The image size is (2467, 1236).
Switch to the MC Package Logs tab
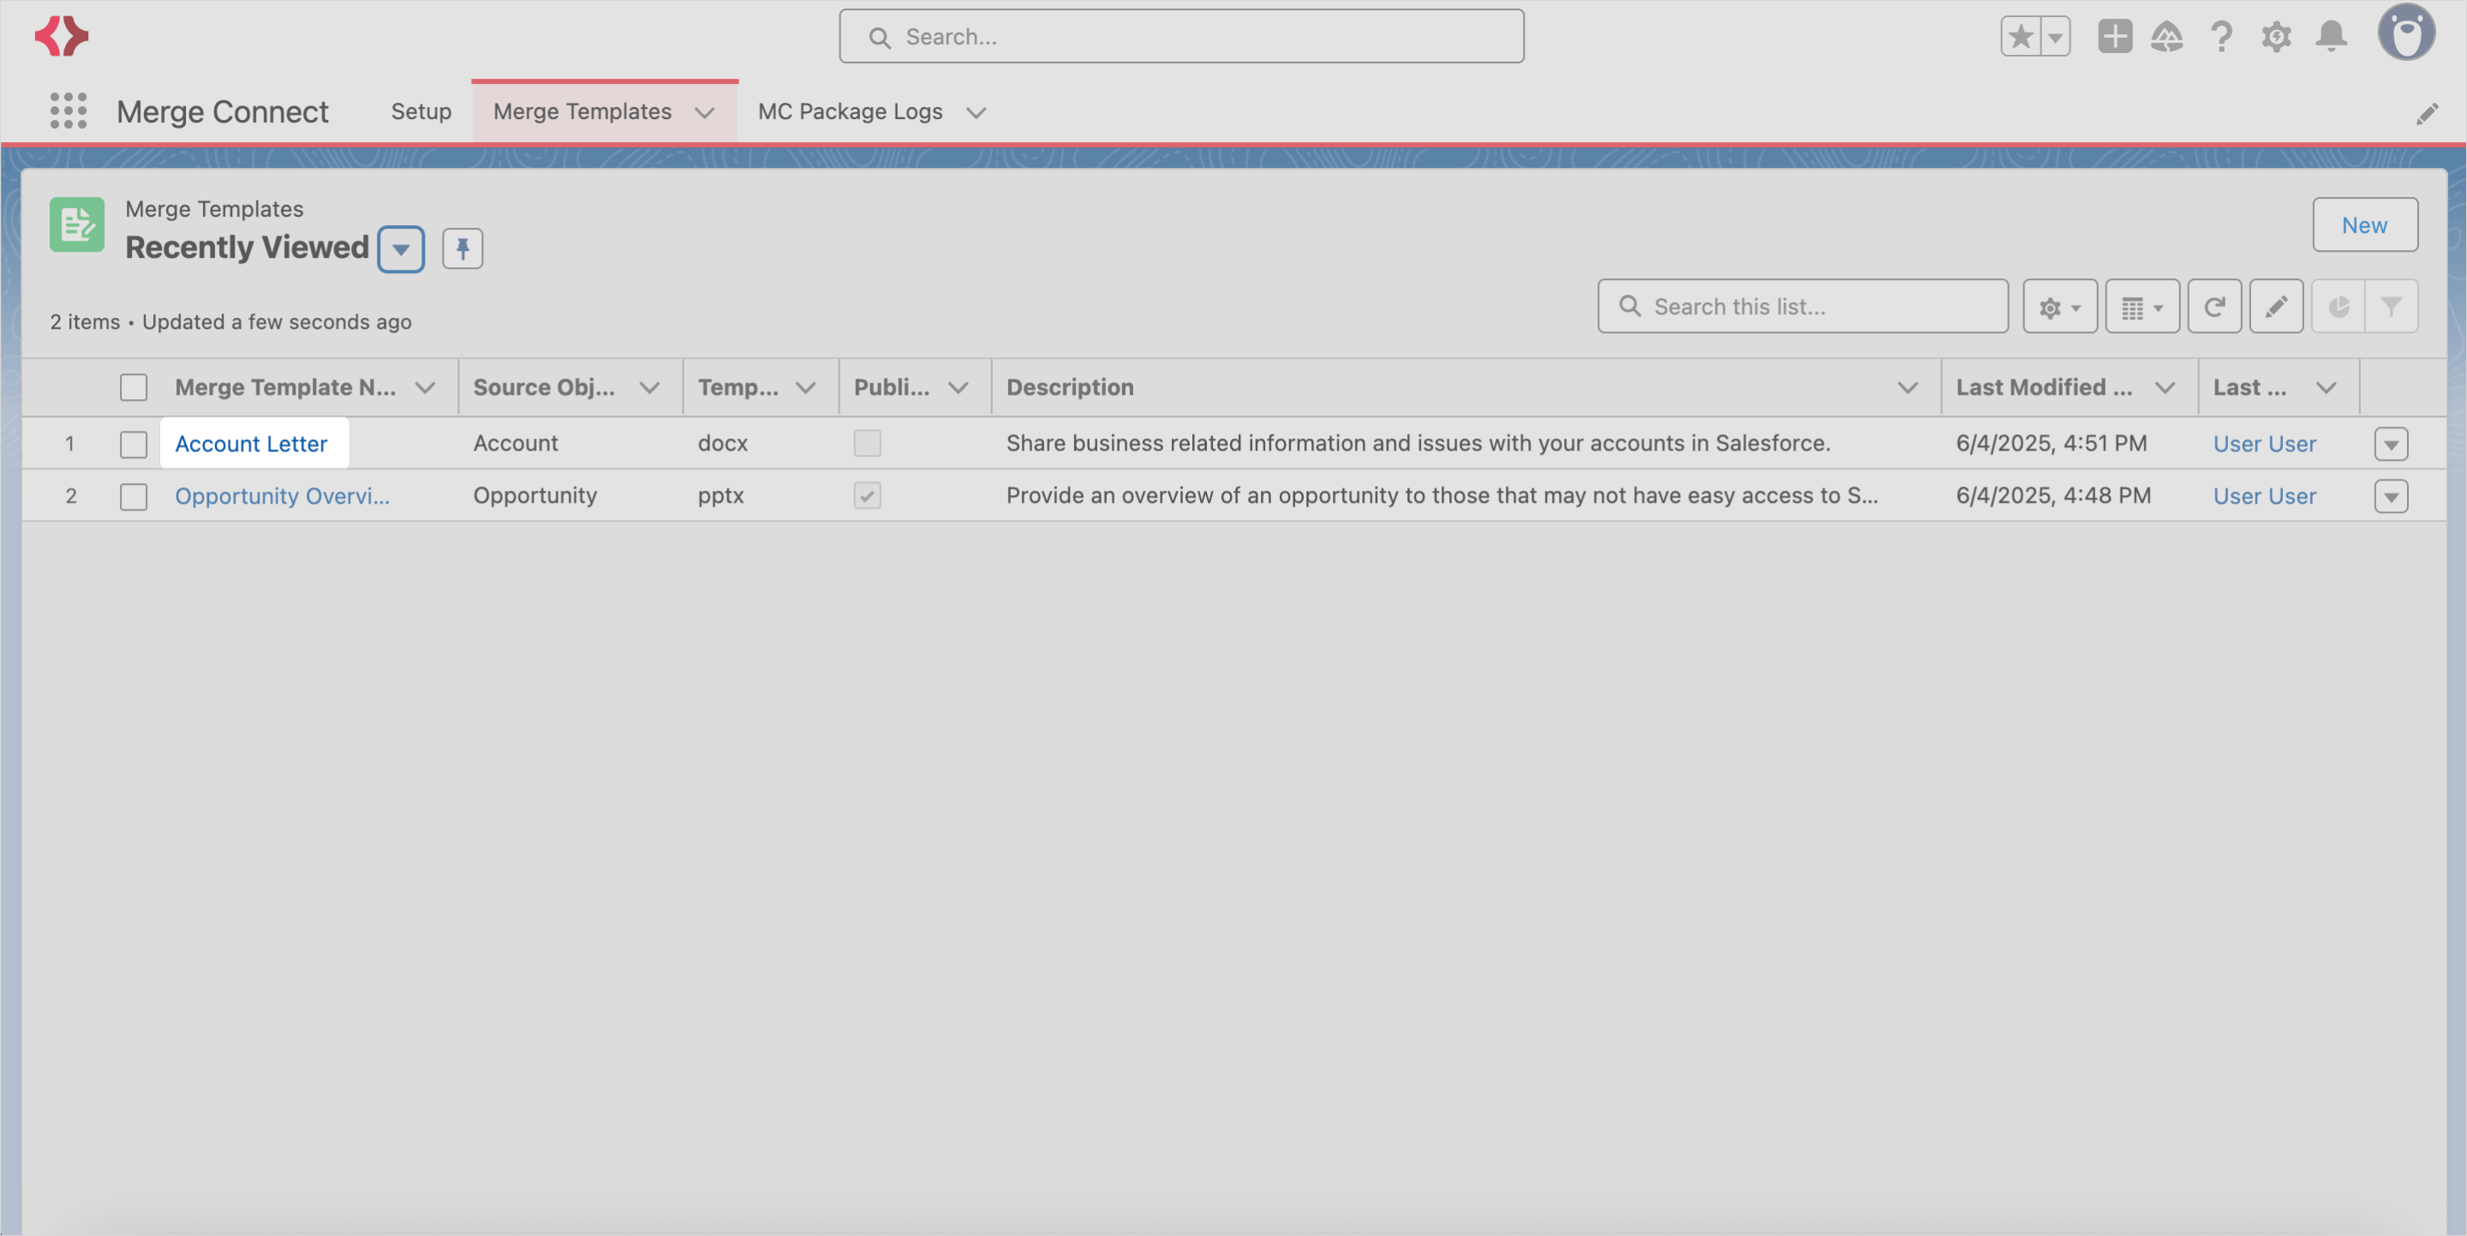(x=850, y=111)
